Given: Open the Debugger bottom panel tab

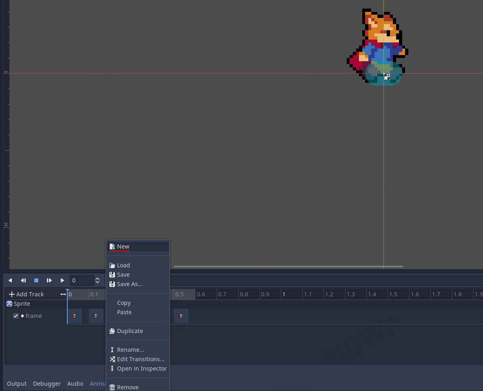Looking at the screenshot, I should tap(47, 384).
